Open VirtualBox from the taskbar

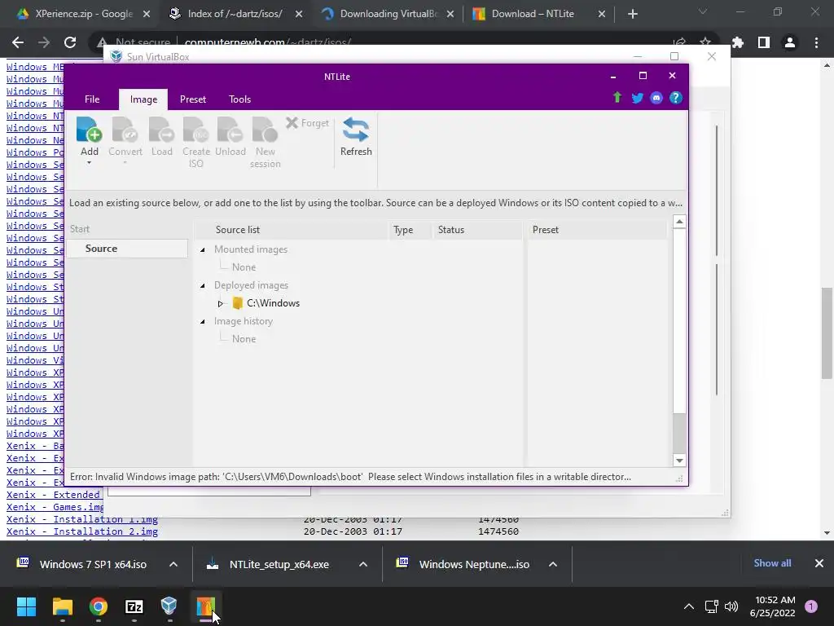click(x=169, y=606)
